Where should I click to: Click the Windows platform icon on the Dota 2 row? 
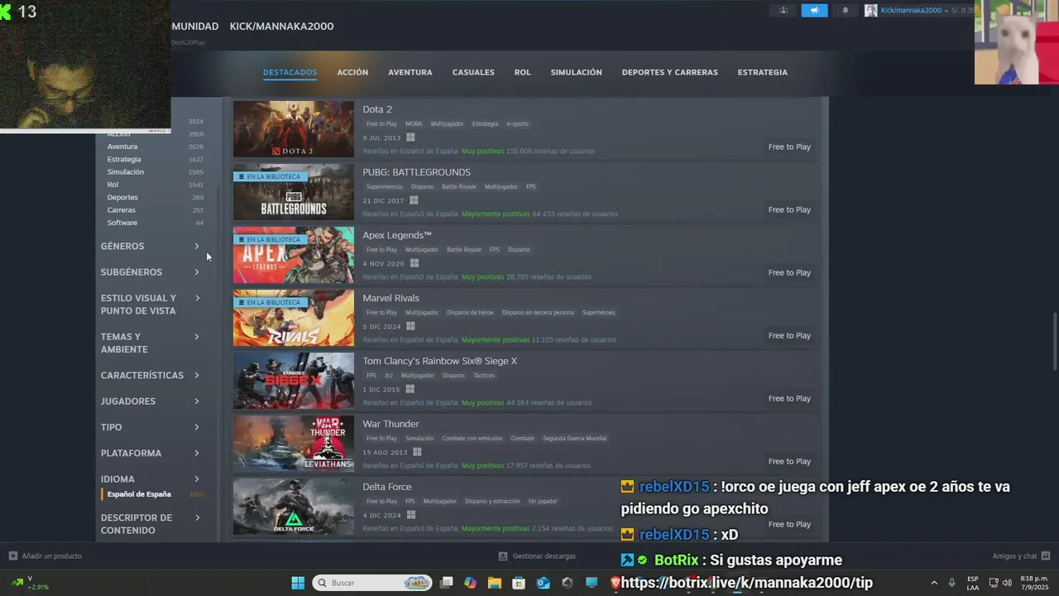410,137
